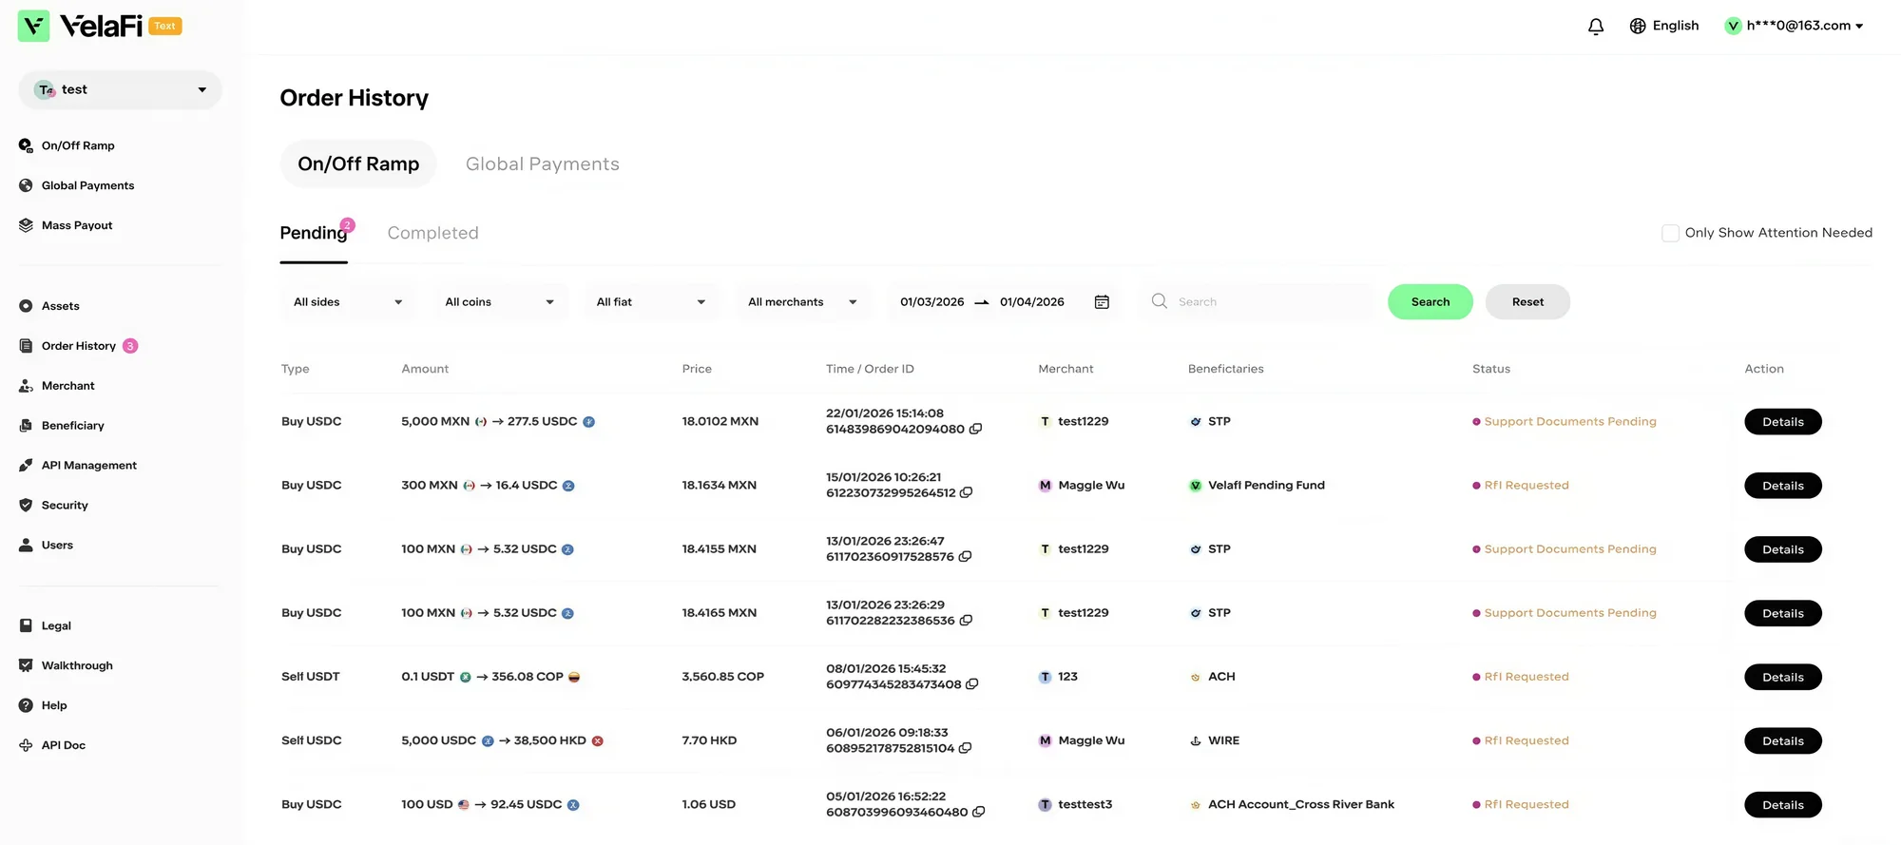Click the API Management rocket icon
This screenshot has width=1901, height=845.
(x=26, y=466)
